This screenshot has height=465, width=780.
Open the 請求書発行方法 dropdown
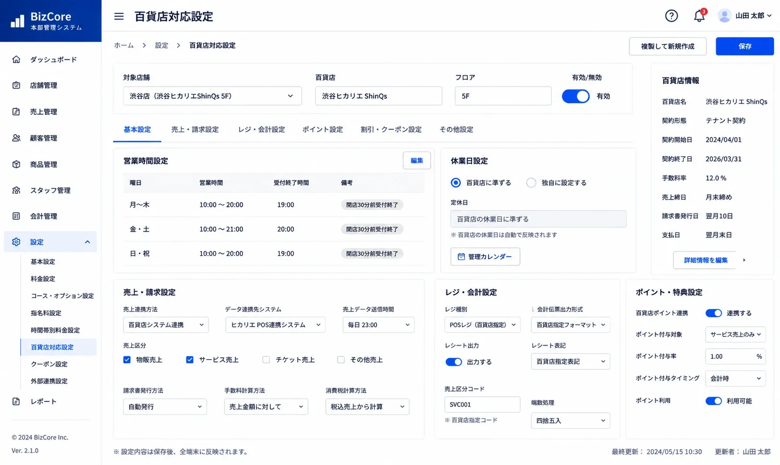pos(165,406)
